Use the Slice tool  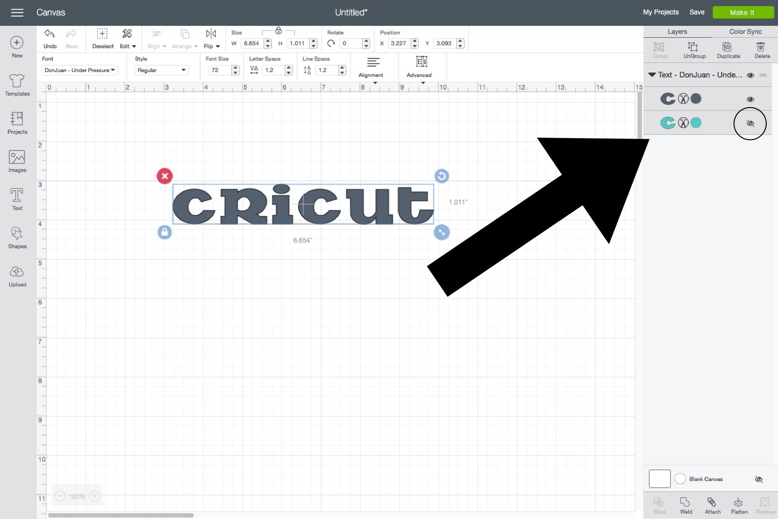point(659,503)
